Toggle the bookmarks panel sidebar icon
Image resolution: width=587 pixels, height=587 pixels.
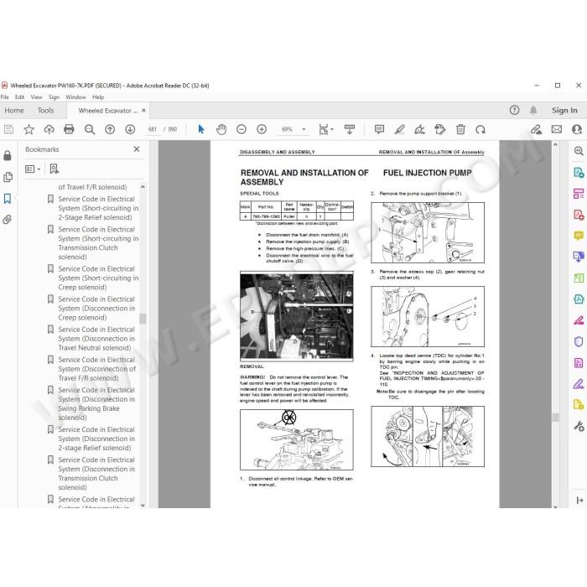8,199
